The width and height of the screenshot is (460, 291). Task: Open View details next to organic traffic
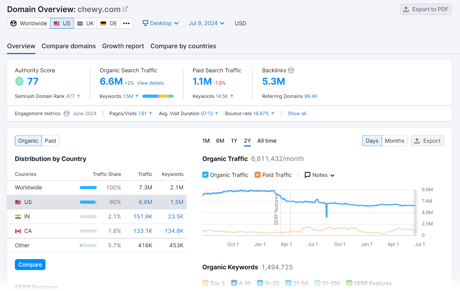pyautogui.click(x=150, y=83)
